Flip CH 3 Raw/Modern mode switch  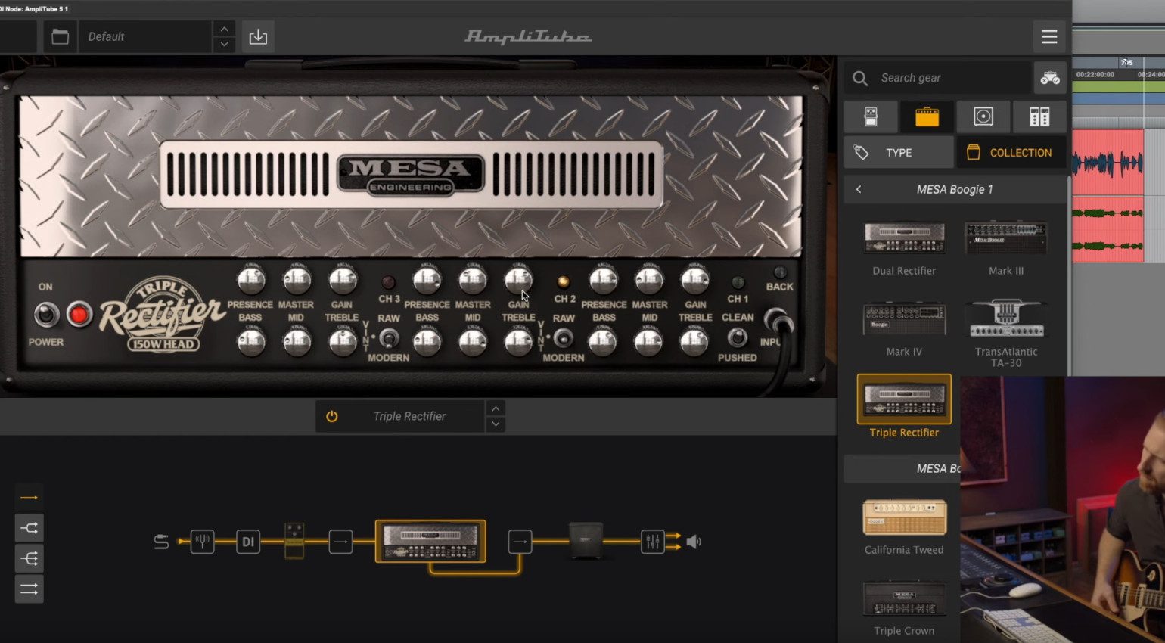click(x=388, y=338)
